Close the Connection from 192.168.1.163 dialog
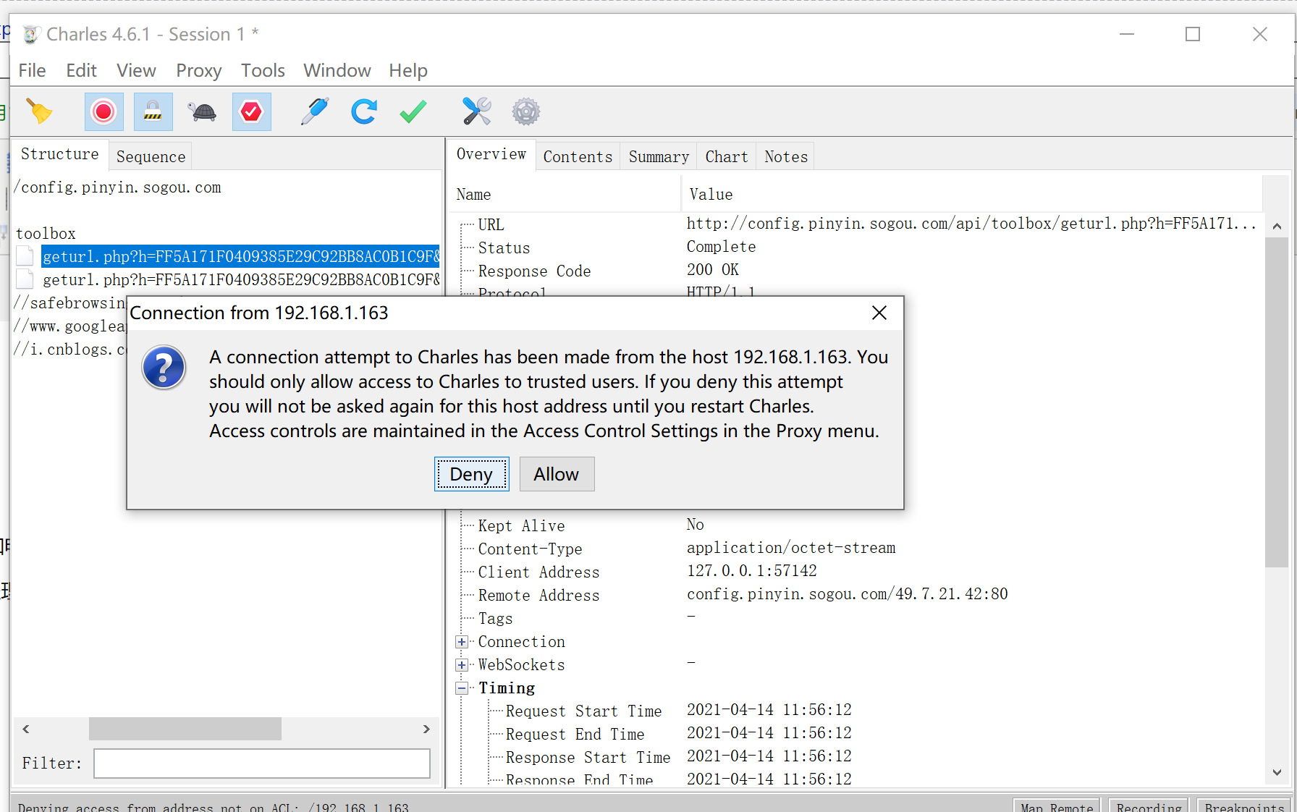 tap(879, 313)
